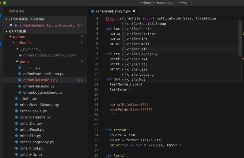Image resolution: width=244 pixels, height=158 pixels.
Task: Click Python icon beside crifanLoggingDemo.py
Action: pyautogui.click(x=20, y=93)
